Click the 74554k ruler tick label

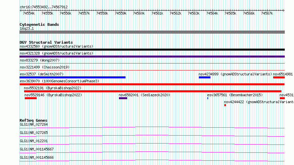(29, 13)
